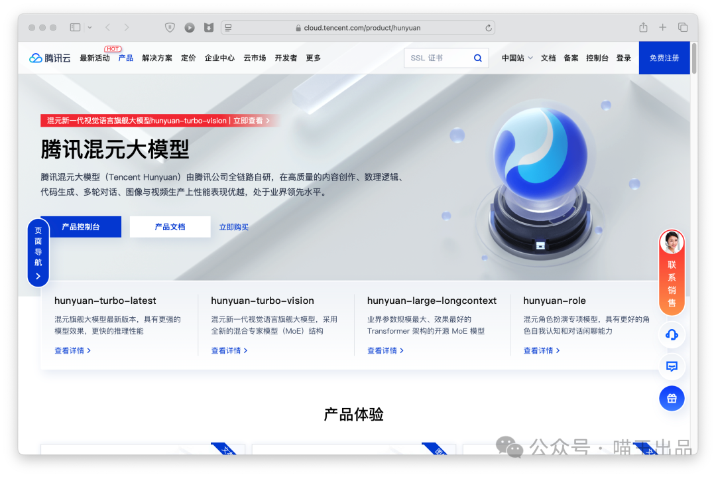Screen dimensions: 716x477
Task: Click the 立即购买 link
Action: pos(234,227)
